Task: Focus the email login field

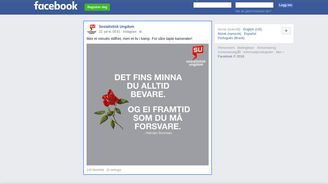Action: 212,5
